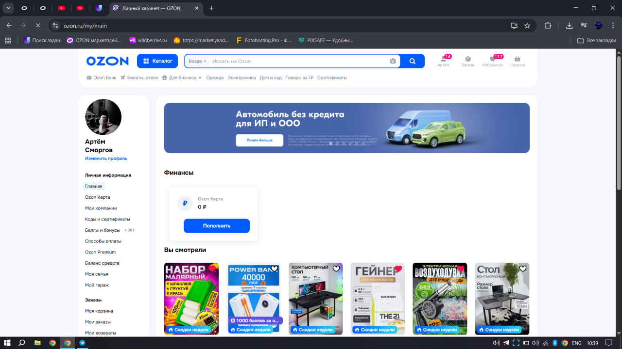Submit the search with the magnifier button
Screen dimensions: 622x349
(412, 61)
